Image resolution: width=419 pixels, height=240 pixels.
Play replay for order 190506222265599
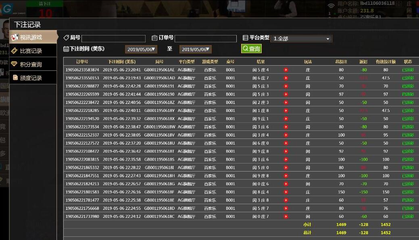286,94
